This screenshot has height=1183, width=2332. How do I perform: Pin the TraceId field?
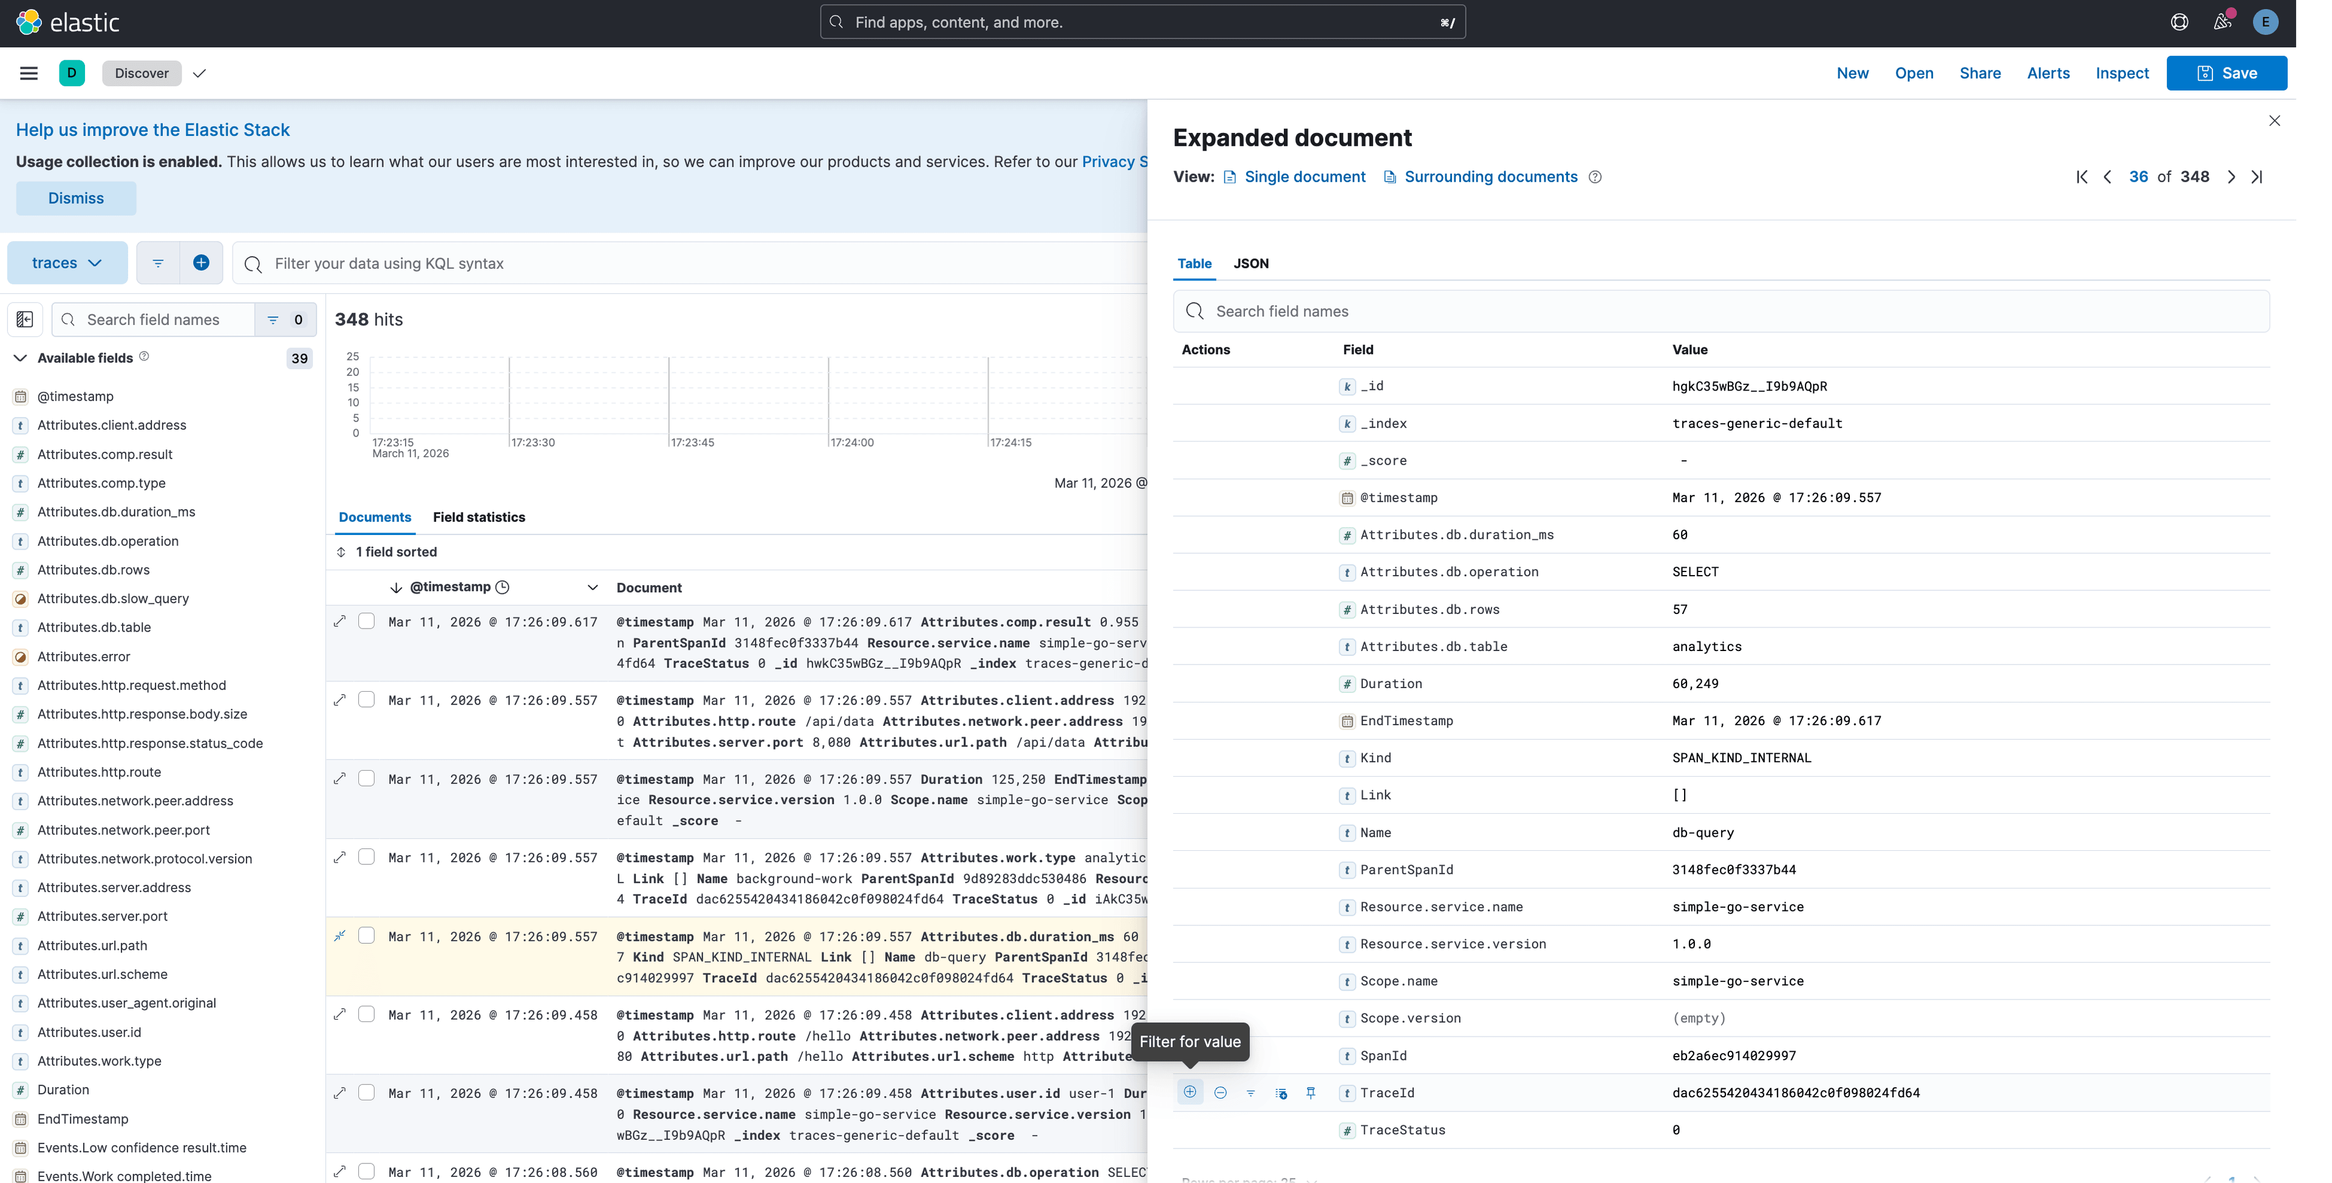1311,1093
